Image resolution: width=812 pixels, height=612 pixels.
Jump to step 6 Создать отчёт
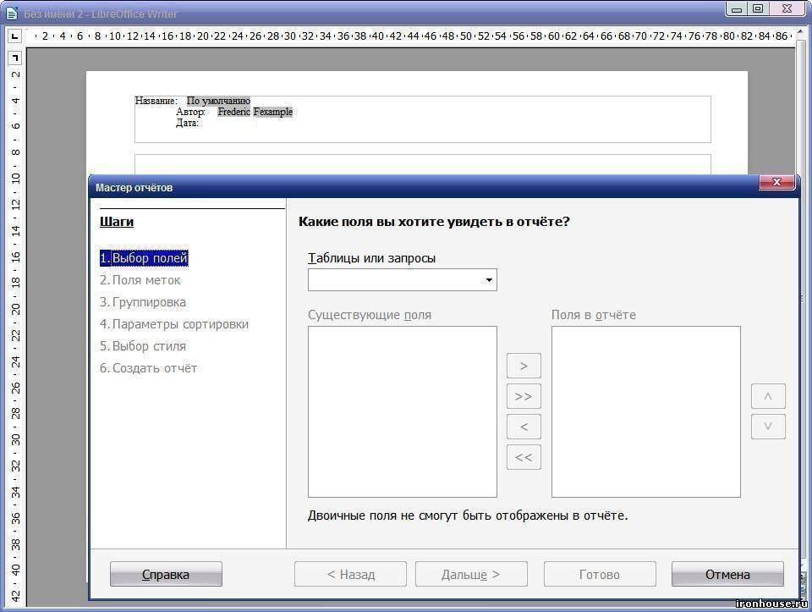click(x=148, y=368)
